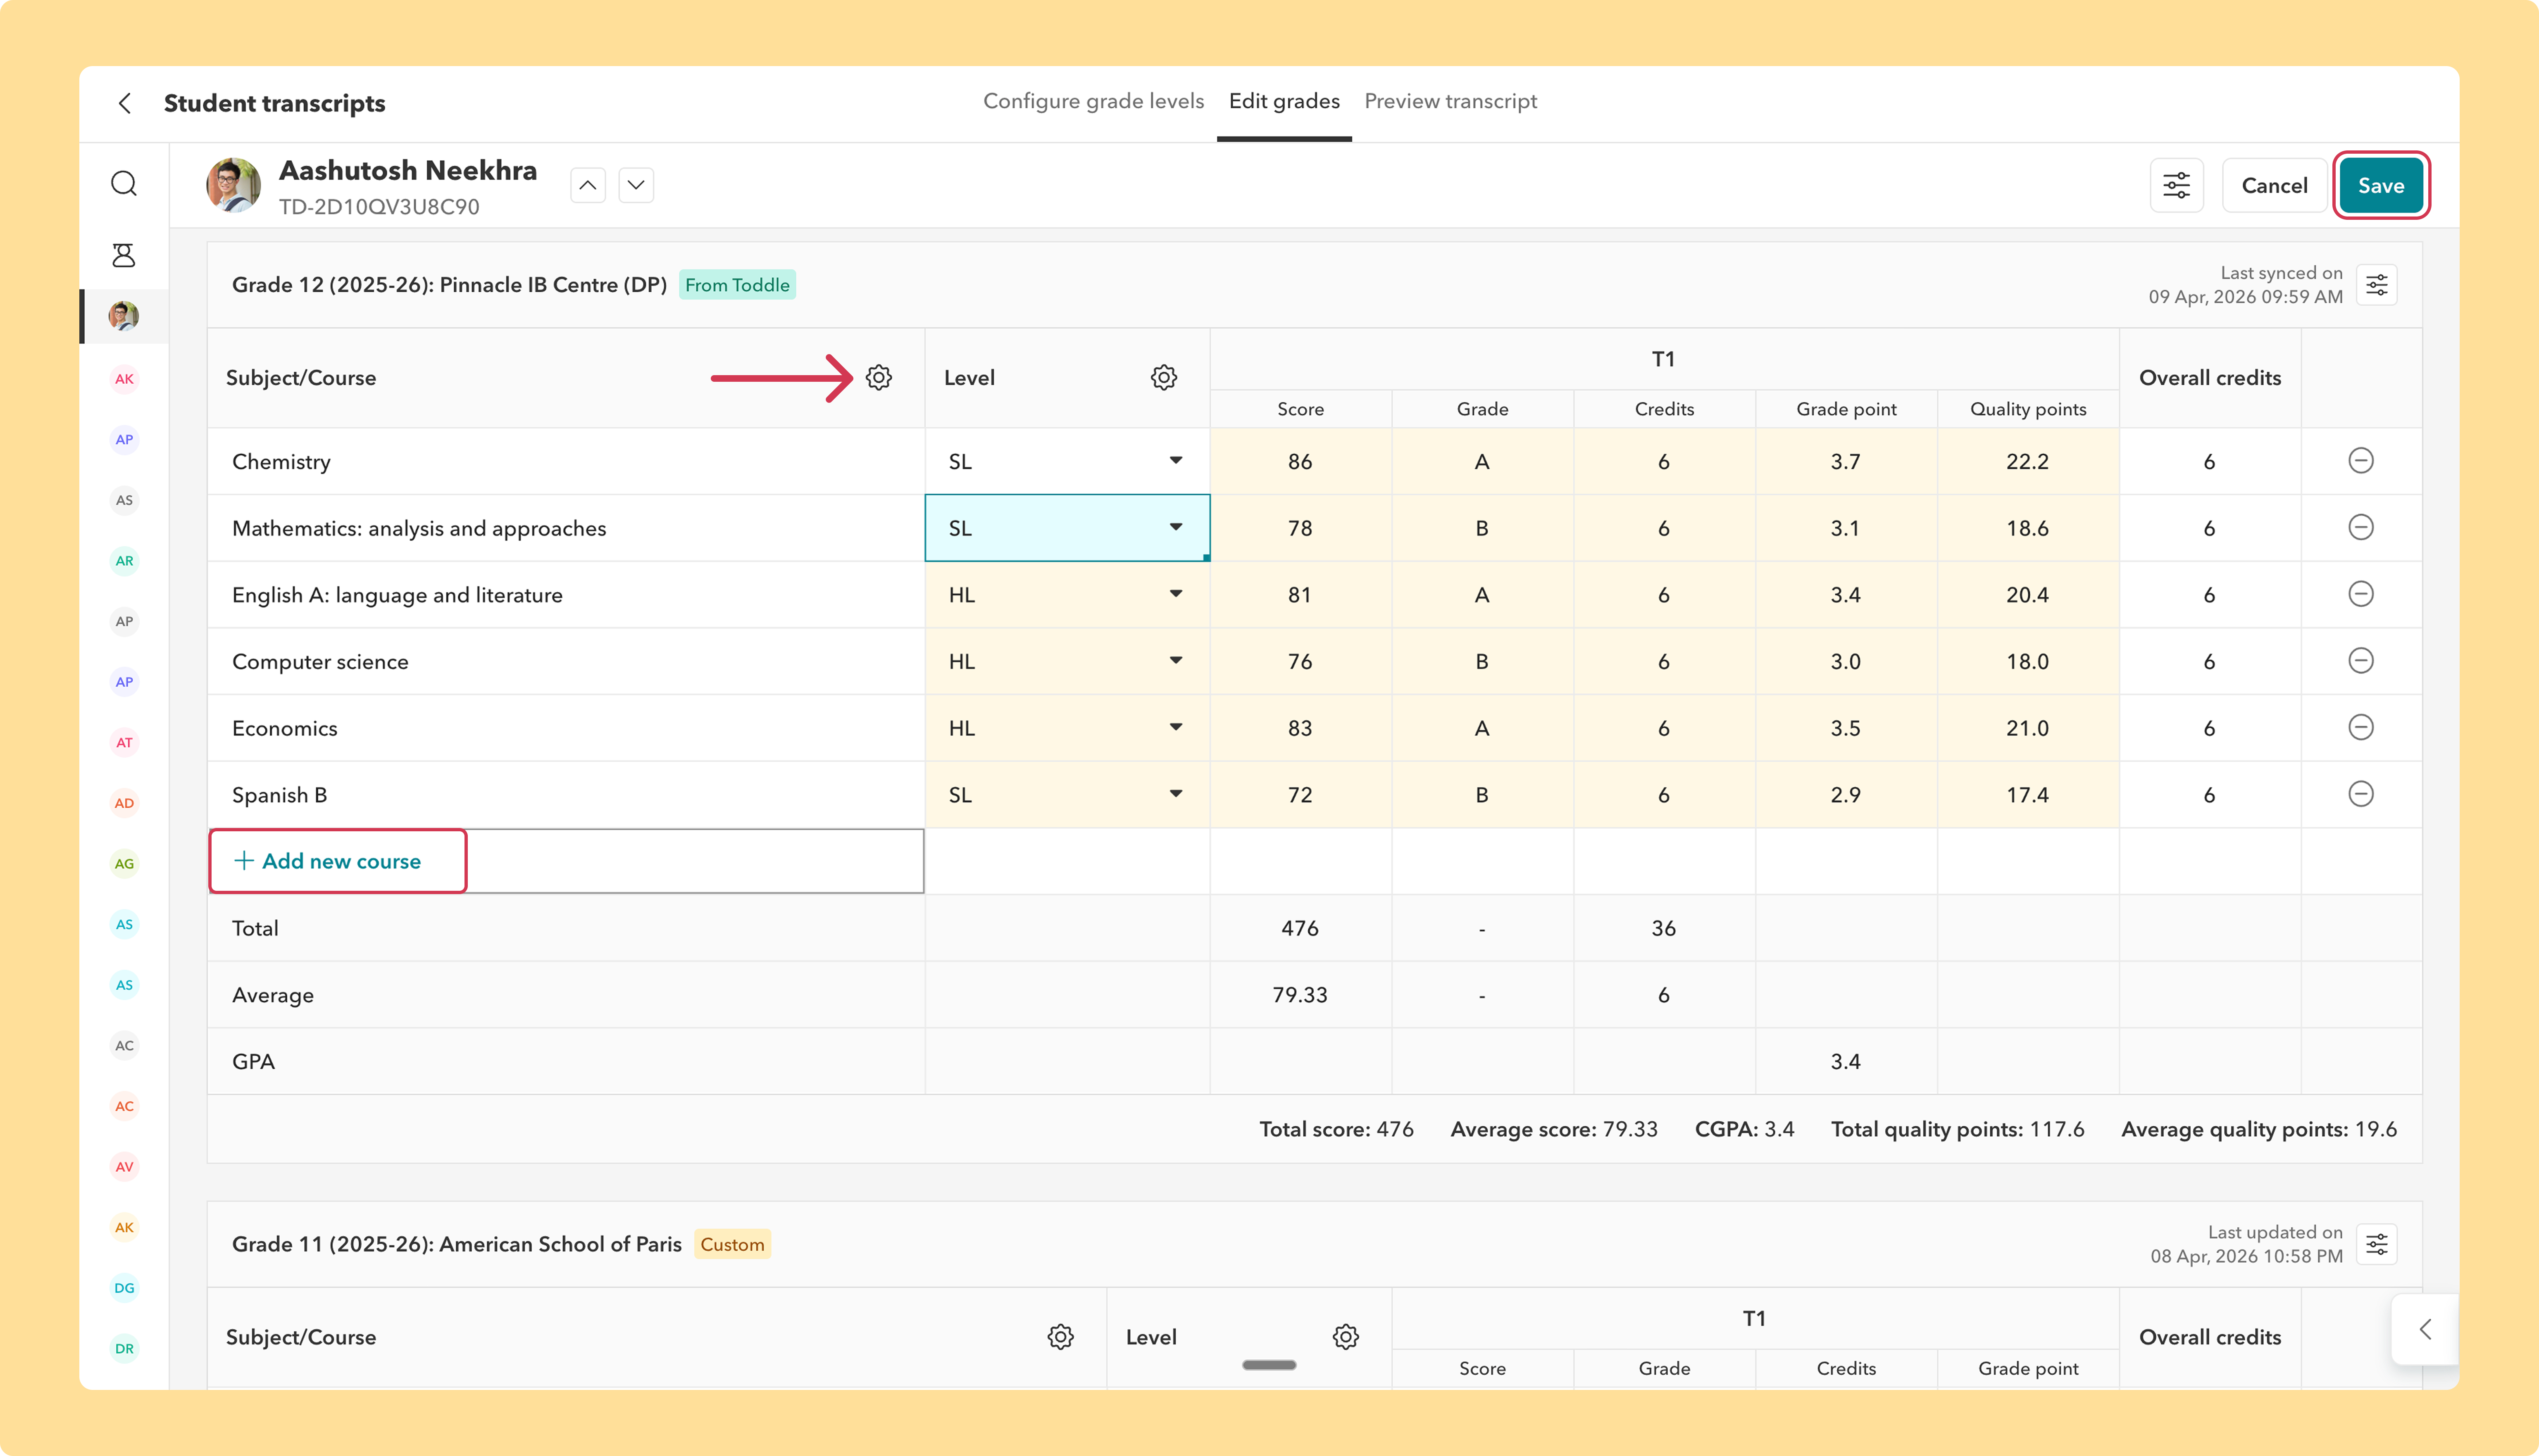Viewport: 2539px width, 1456px height.
Task: Go to next student with down chevron
Action: point(636,185)
